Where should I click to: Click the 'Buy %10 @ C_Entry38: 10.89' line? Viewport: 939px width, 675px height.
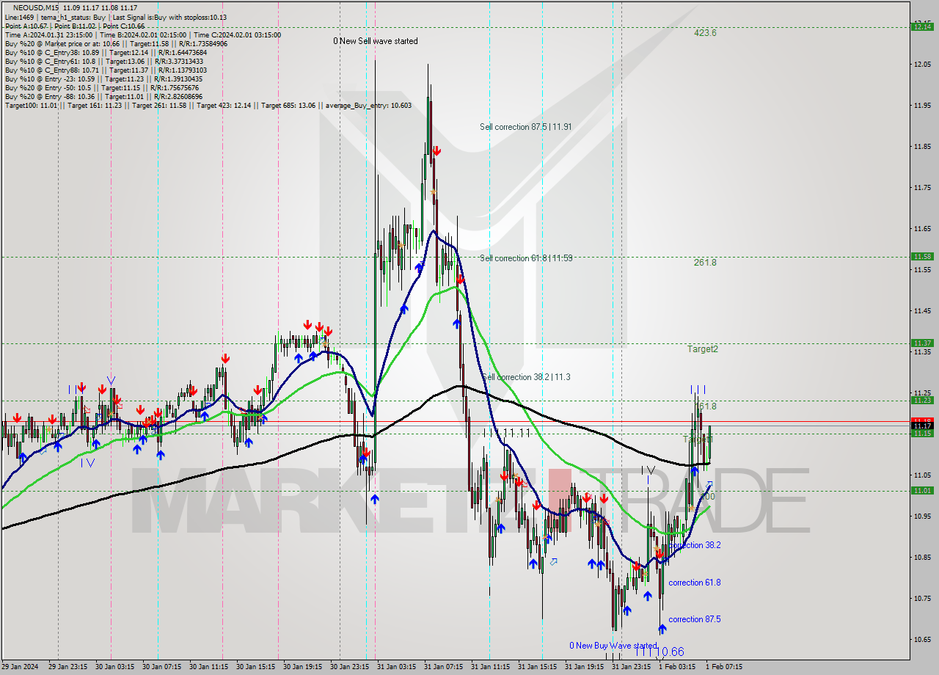[x=106, y=52]
